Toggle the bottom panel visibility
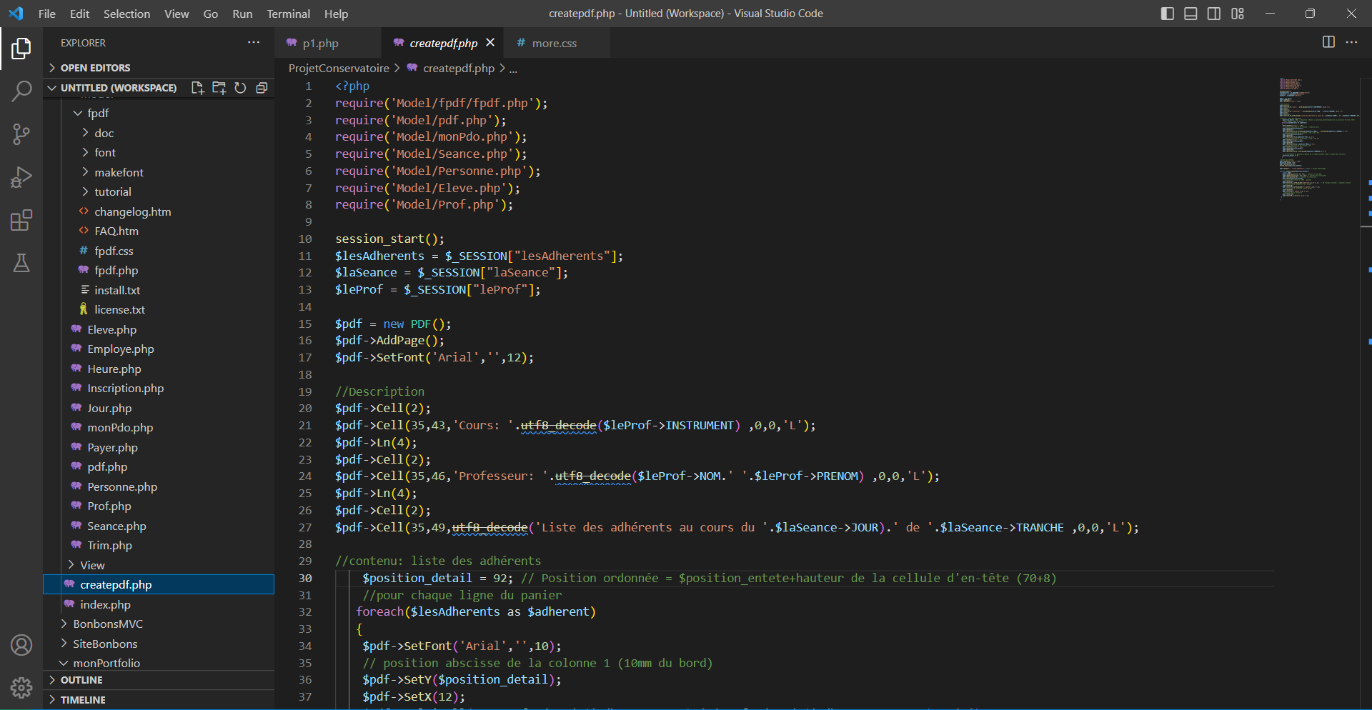The height and width of the screenshot is (710, 1372). pos(1190,14)
